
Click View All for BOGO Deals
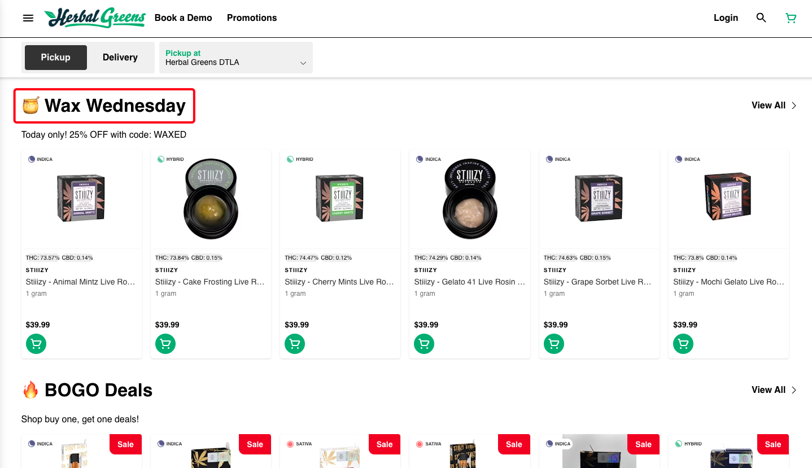pyautogui.click(x=774, y=390)
